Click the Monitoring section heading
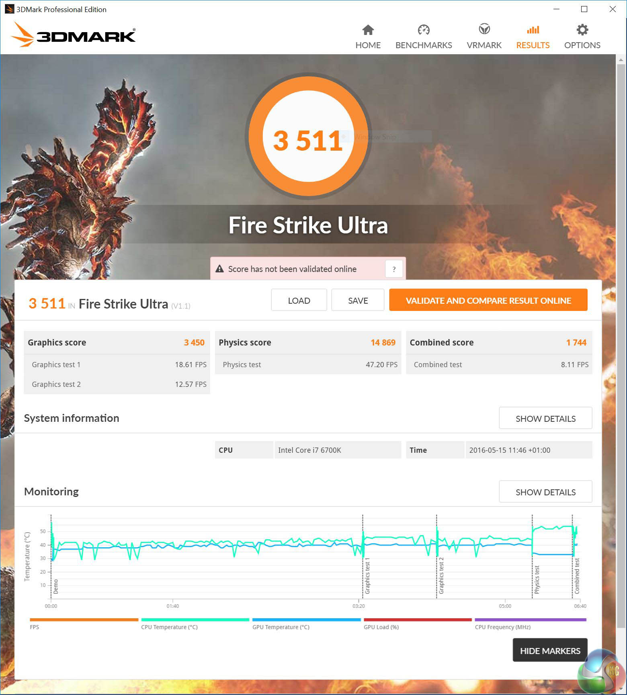This screenshot has height=695, width=627. coord(51,491)
